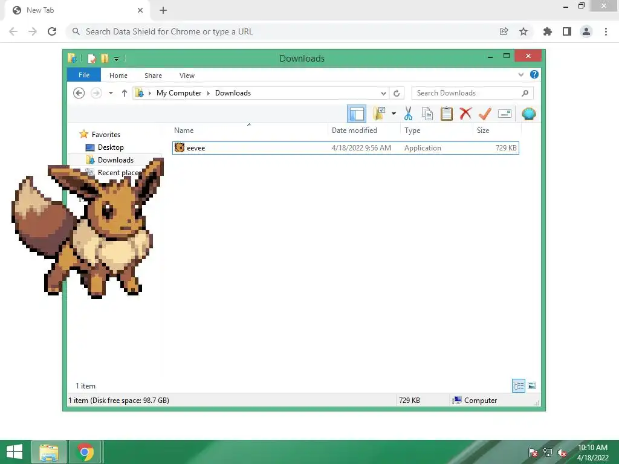Click Chrome's forward arrow
This screenshot has height=464, width=619.
tap(33, 31)
